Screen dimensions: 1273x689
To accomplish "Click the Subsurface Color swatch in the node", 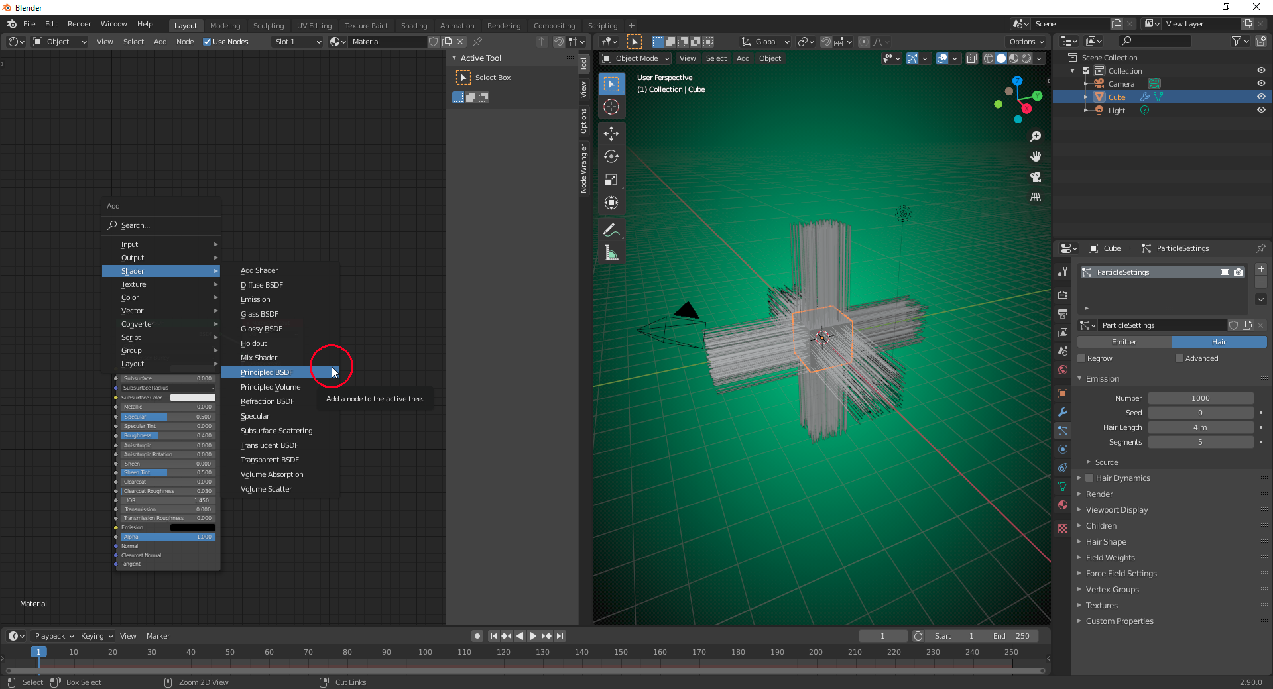I will [192, 397].
